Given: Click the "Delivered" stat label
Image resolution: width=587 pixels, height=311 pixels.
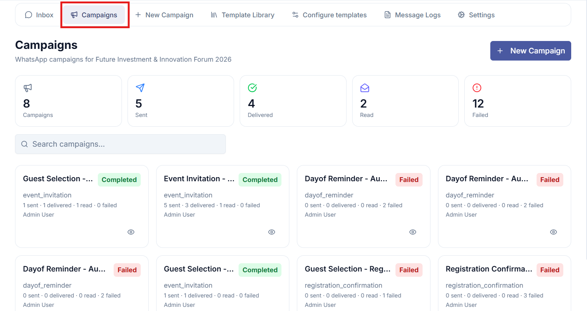Looking at the screenshot, I should [x=260, y=115].
